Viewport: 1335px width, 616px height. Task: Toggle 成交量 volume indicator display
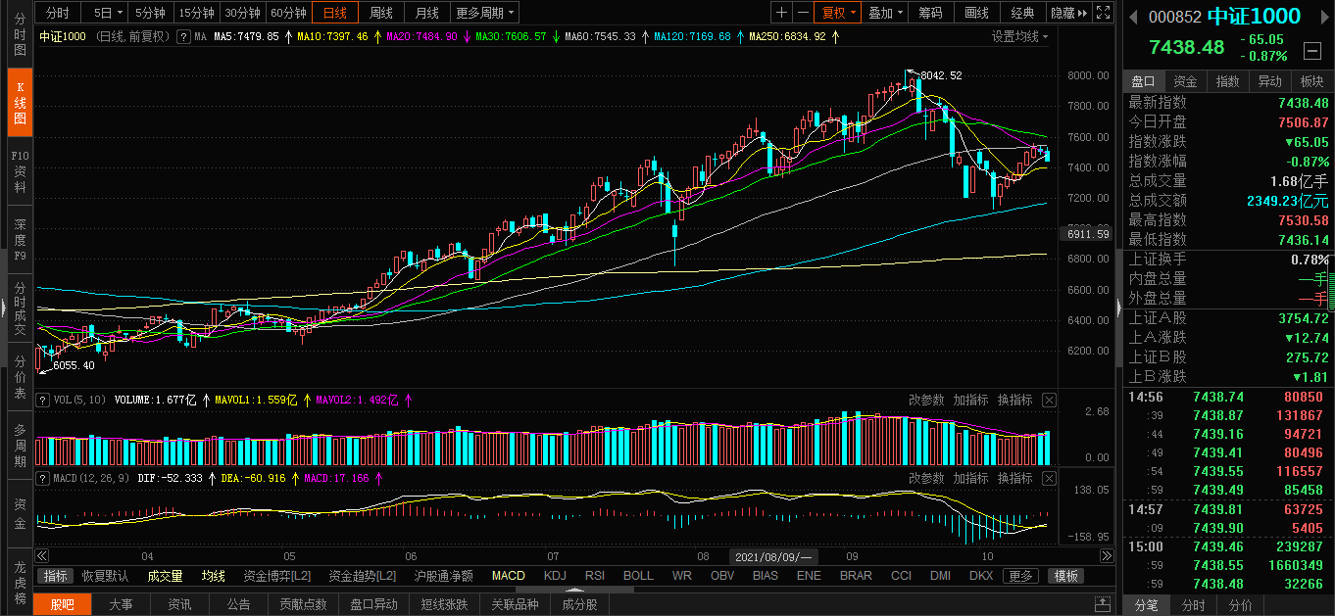[x=165, y=576]
